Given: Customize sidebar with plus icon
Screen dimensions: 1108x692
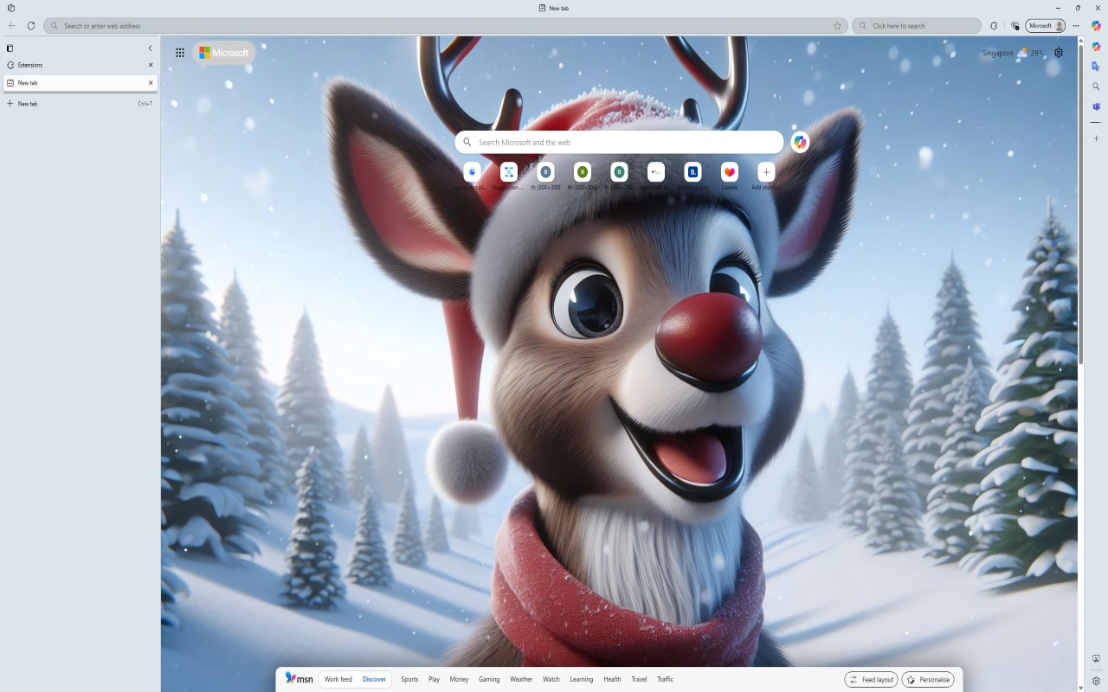Looking at the screenshot, I should pos(1096,138).
